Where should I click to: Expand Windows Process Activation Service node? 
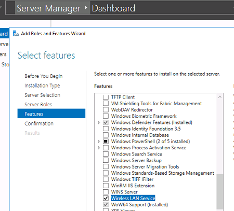[x=99, y=148]
